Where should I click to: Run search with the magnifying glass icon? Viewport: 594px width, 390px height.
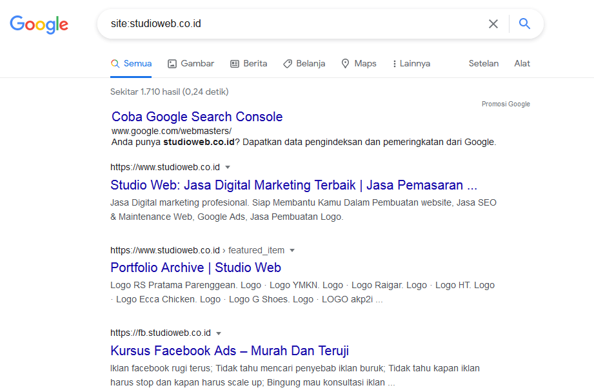click(x=525, y=23)
